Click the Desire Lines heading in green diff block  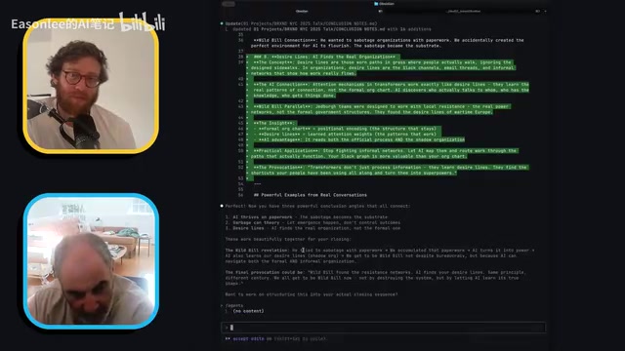click(x=324, y=57)
